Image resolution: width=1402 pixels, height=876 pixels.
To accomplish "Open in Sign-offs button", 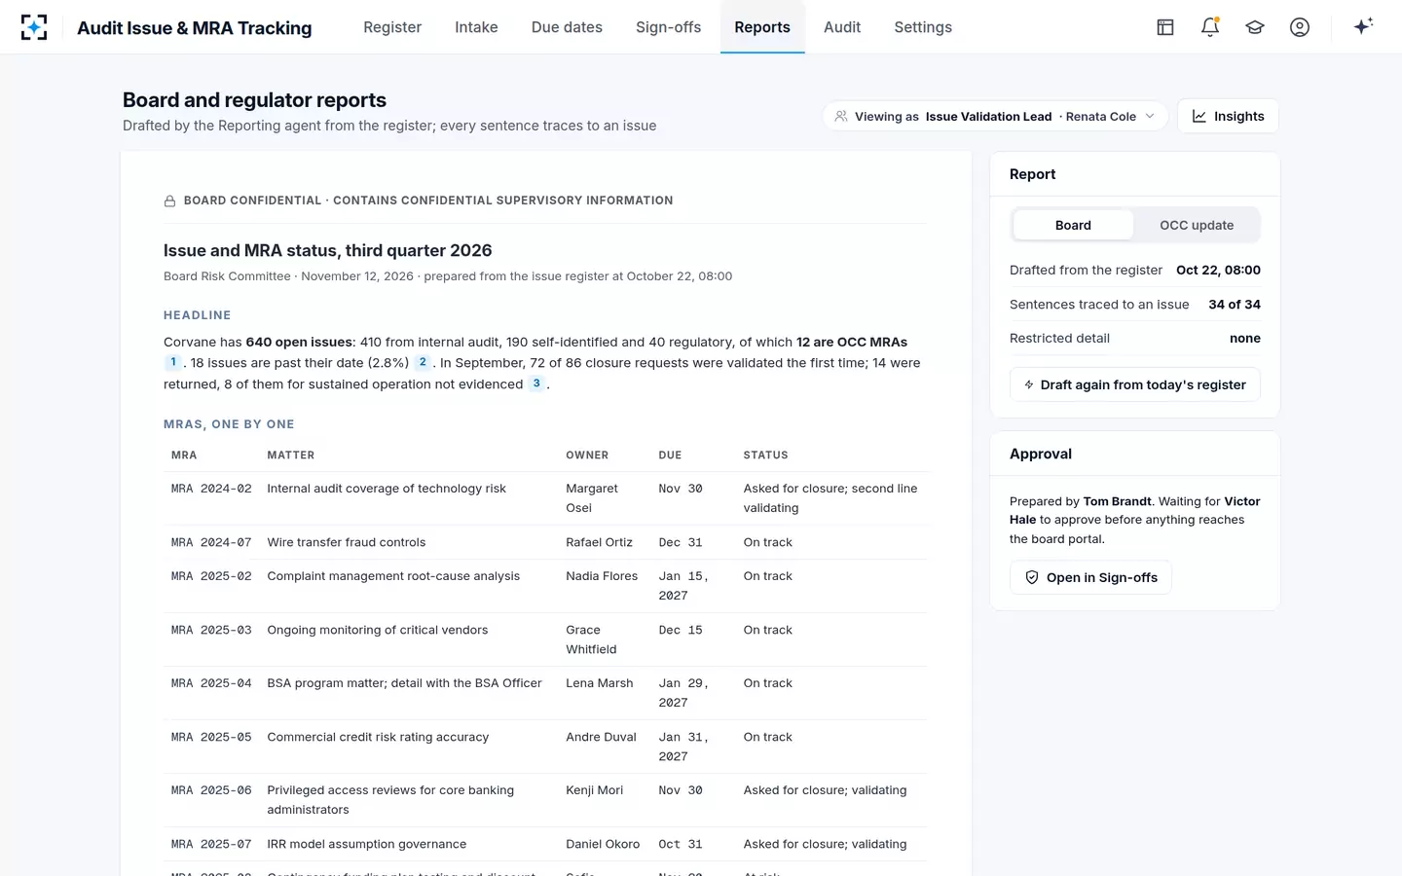I will coord(1090,577).
